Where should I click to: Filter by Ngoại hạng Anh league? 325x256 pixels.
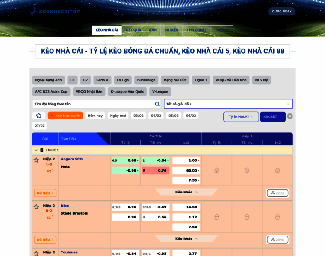(x=48, y=80)
